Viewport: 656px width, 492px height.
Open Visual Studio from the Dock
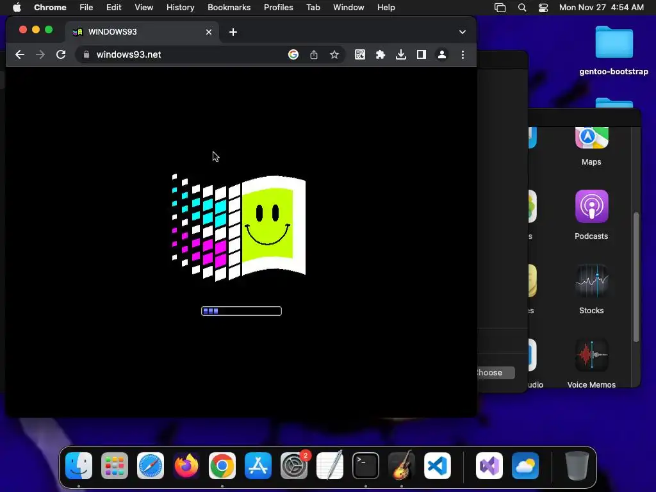coord(489,466)
